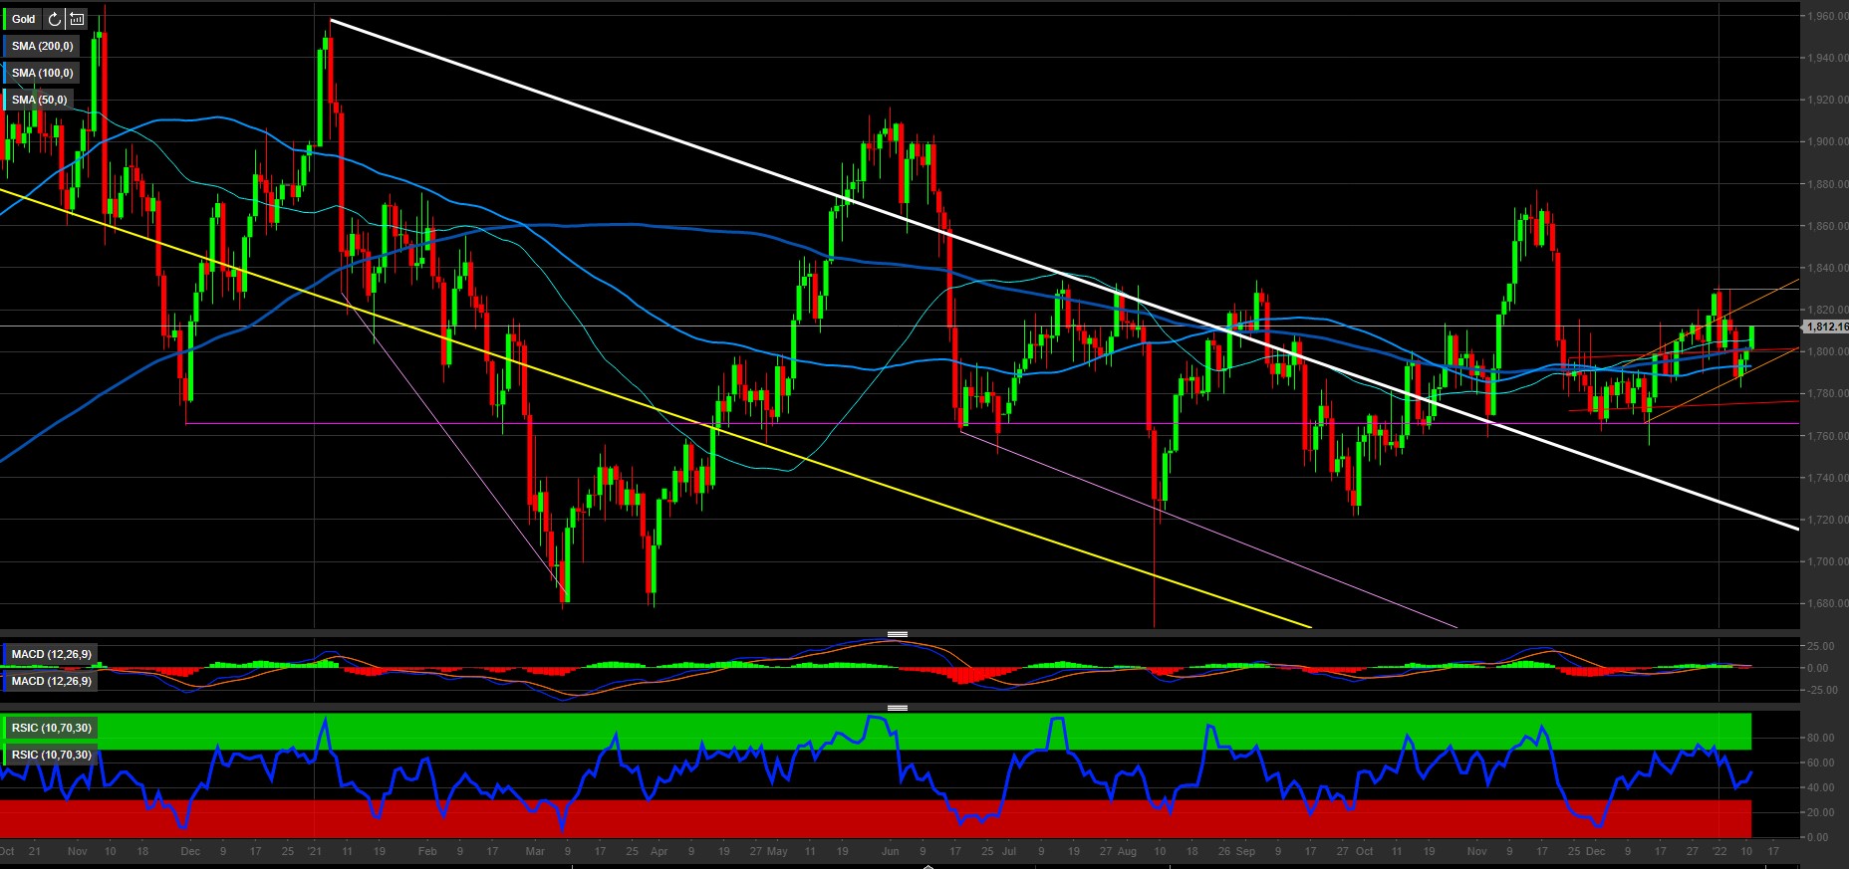Click the 1,960.00 price axis label
The height and width of the screenshot is (869, 1849).
tap(1828, 16)
